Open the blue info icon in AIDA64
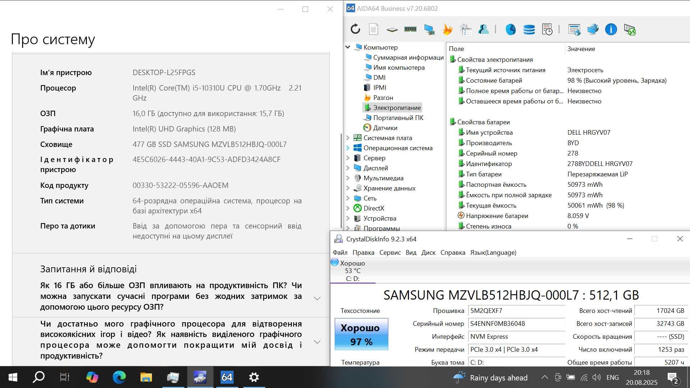Screen dimensions: 690x388 click(x=611, y=29)
